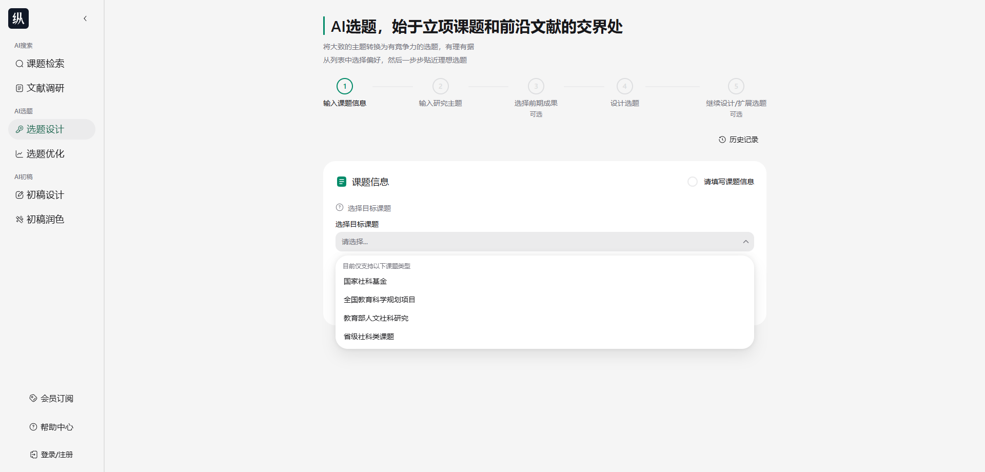The width and height of the screenshot is (985, 472).
Task: Click step 5 circle 继续设计/扩展选题
Action: tap(736, 86)
